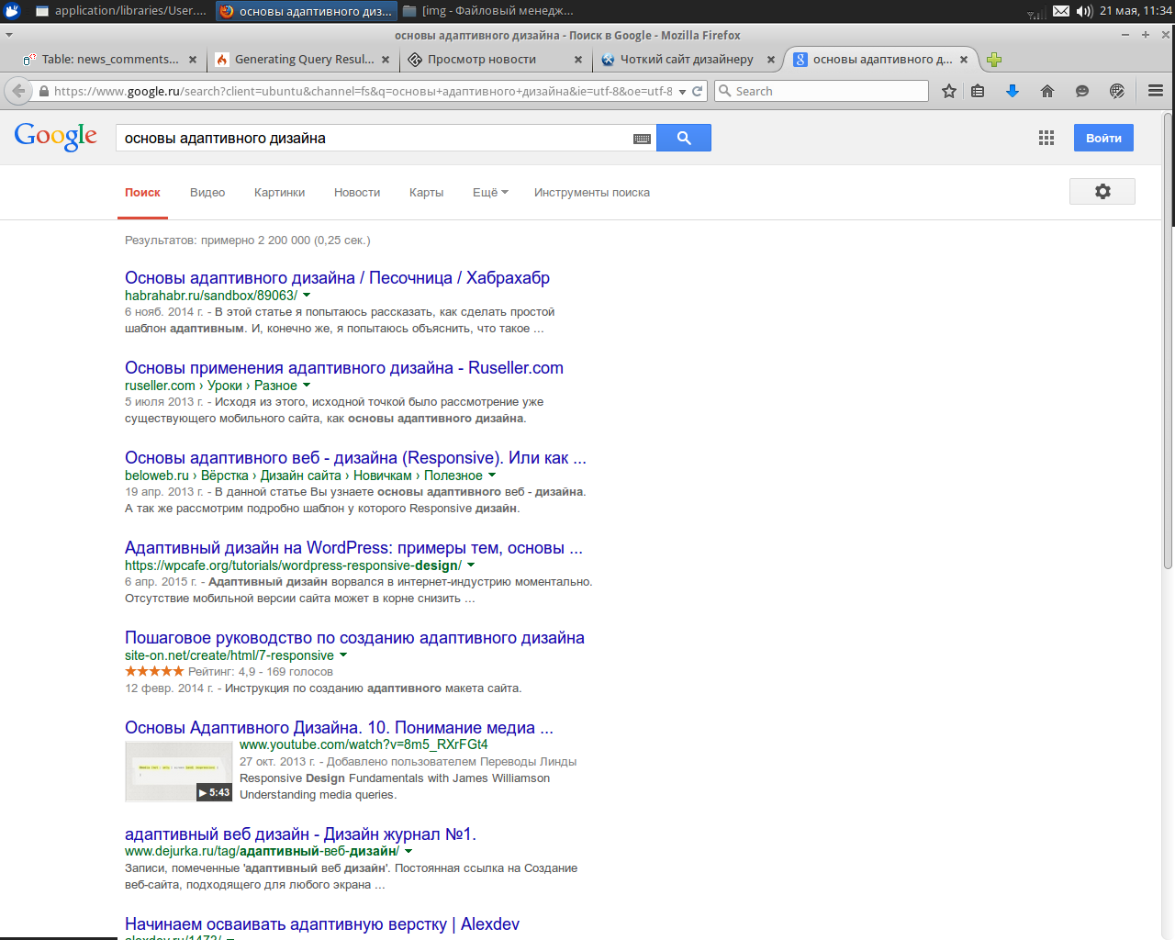Open dropdown arrow beside www.dejurka.ru URL
1175x940 pixels.
[408, 851]
